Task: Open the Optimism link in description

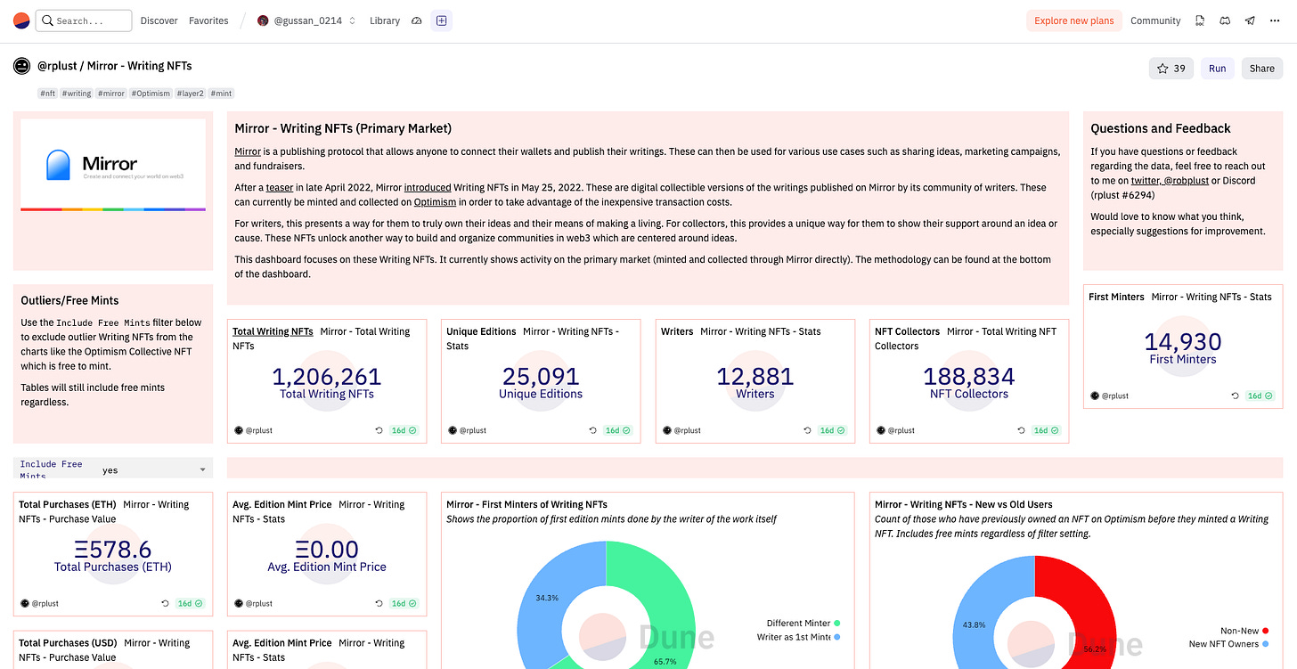Action: click(436, 202)
